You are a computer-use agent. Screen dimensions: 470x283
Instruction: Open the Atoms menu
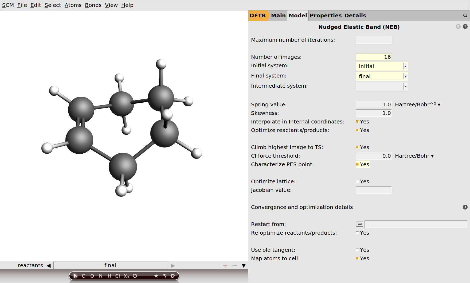coord(73,5)
